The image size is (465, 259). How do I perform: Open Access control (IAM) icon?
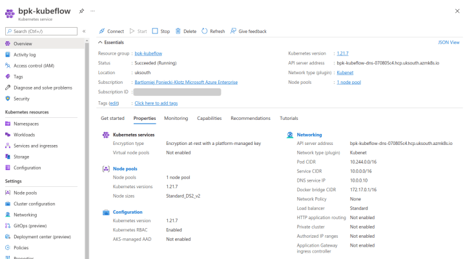[8, 66]
